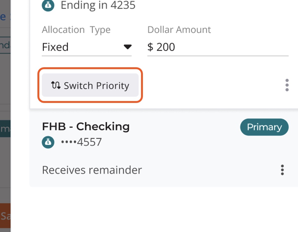This screenshot has height=232, width=298.
Task: Open Allocation Type dropdown showing Fixed
Action: (x=87, y=47)
